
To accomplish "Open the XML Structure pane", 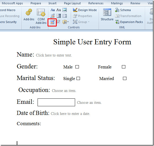I will 107,15.
